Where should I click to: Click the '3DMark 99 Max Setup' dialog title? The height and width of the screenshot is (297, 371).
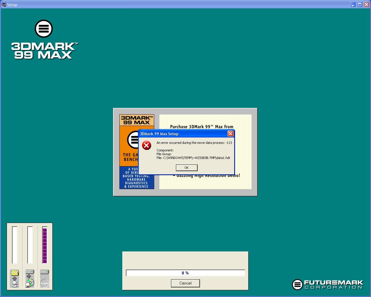tap(159, 134)
